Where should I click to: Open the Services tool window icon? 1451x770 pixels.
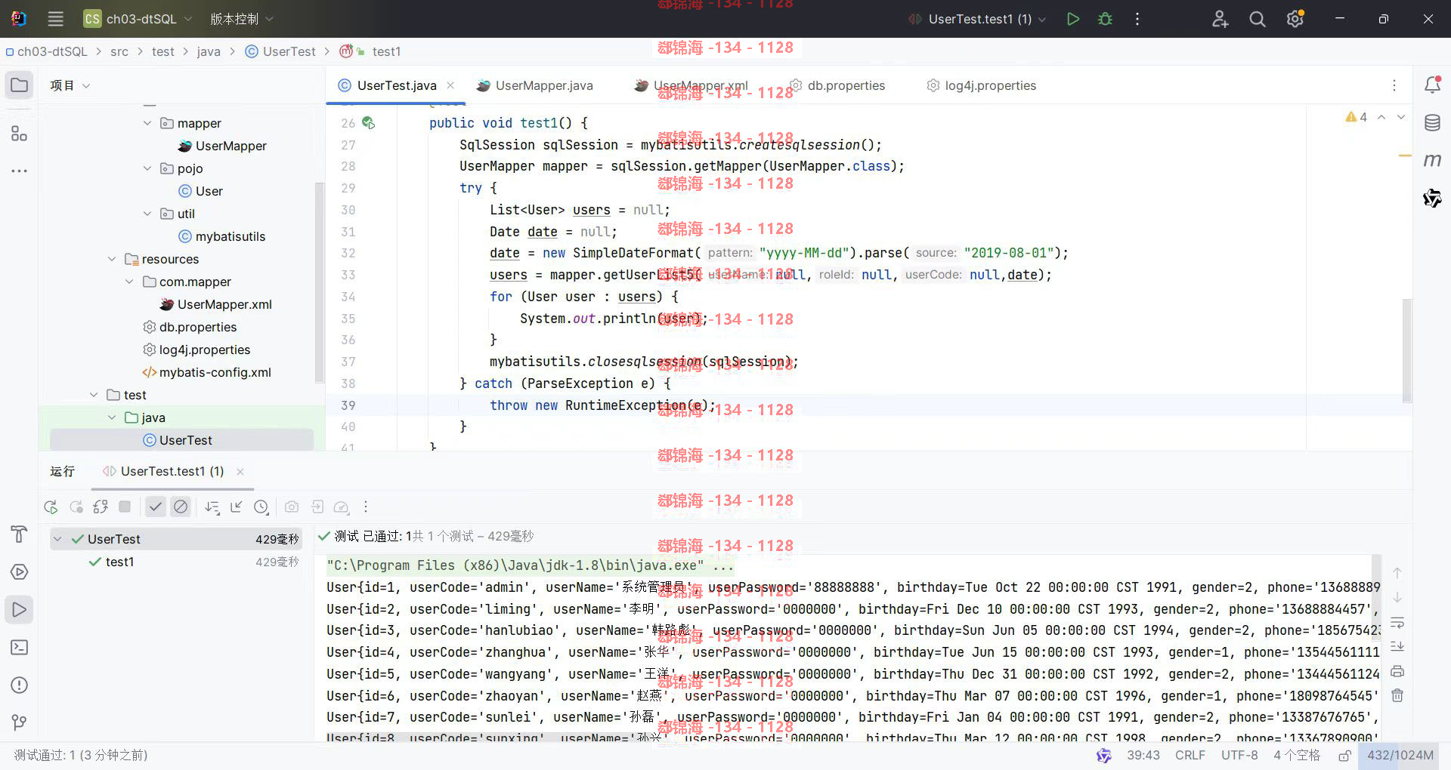point(20,572)
